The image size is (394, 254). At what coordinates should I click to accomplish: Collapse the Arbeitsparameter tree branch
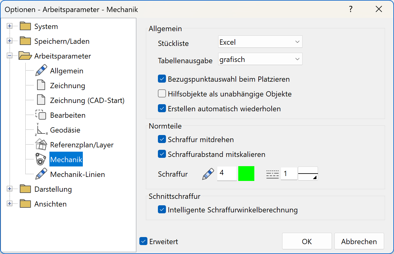pyautogui.click(x=10, y=56)
